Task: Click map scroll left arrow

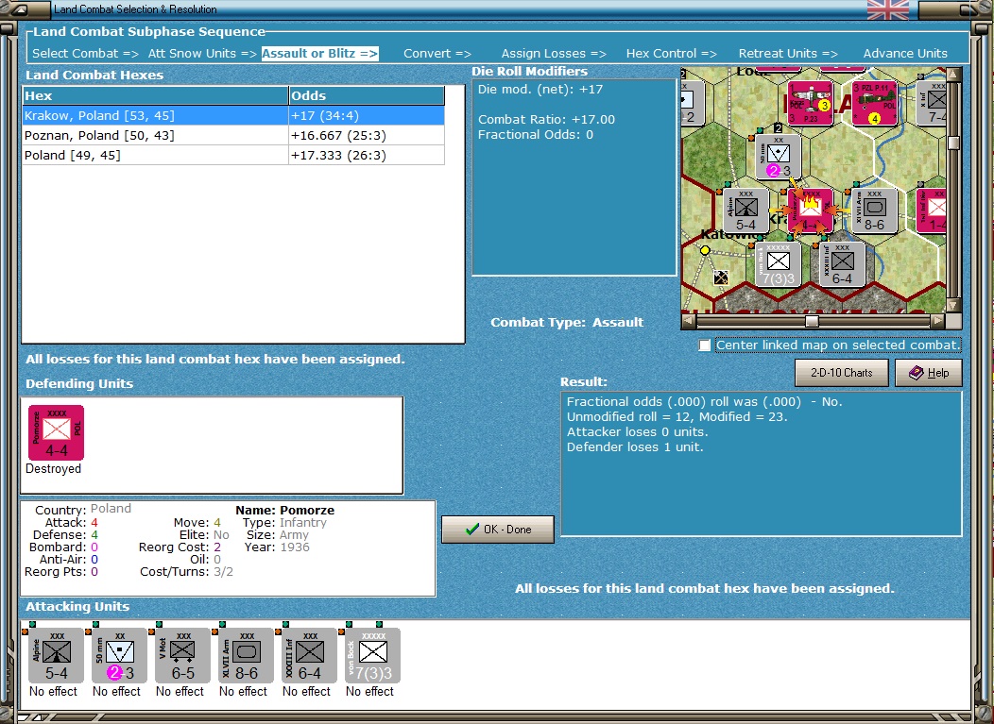Action: (x=688, y=321)
